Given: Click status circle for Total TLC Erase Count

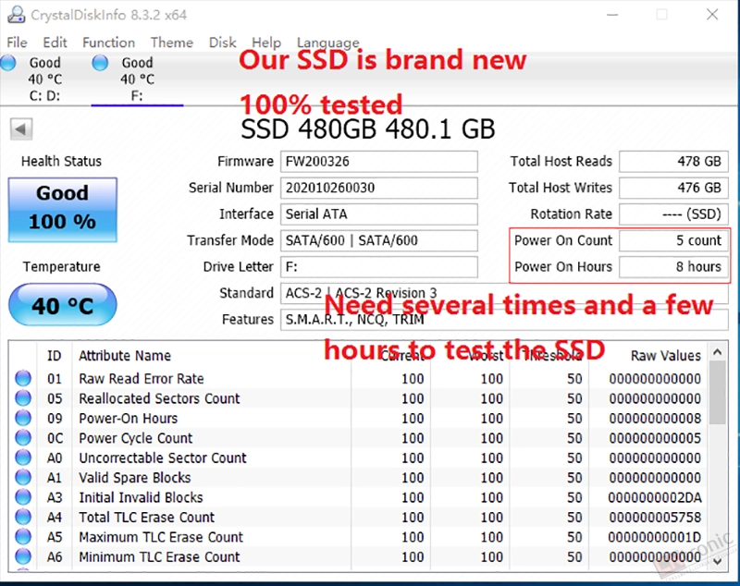Looking at the screenshot, I should (x=23, y=517).
